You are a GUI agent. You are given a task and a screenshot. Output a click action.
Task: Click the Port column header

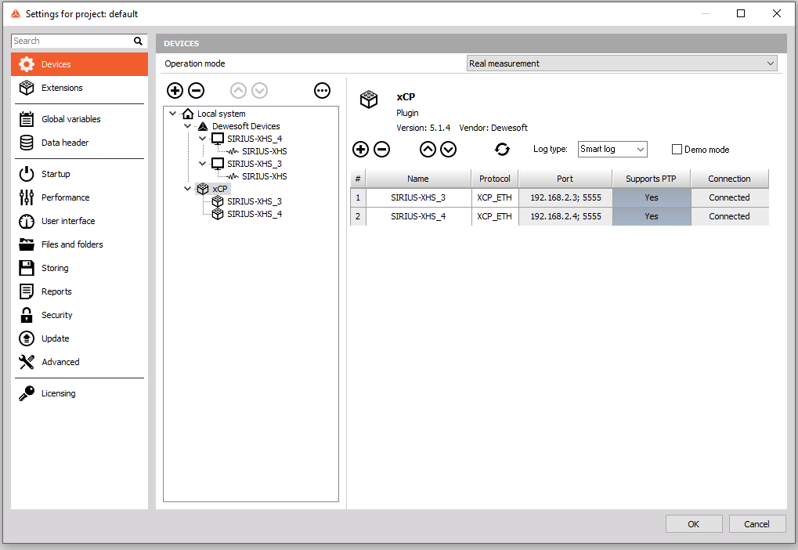[x=565, y=179]
